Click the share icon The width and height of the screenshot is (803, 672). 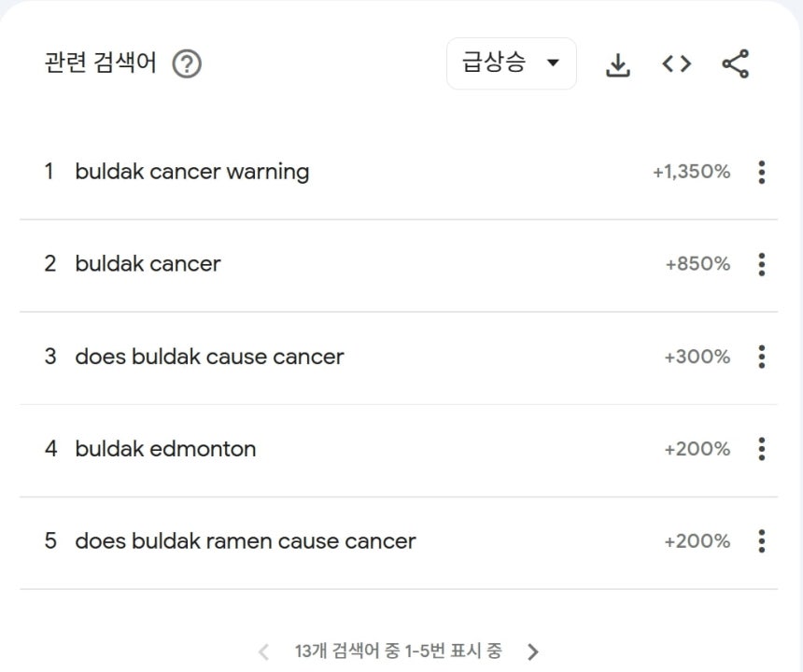point(736,64)
